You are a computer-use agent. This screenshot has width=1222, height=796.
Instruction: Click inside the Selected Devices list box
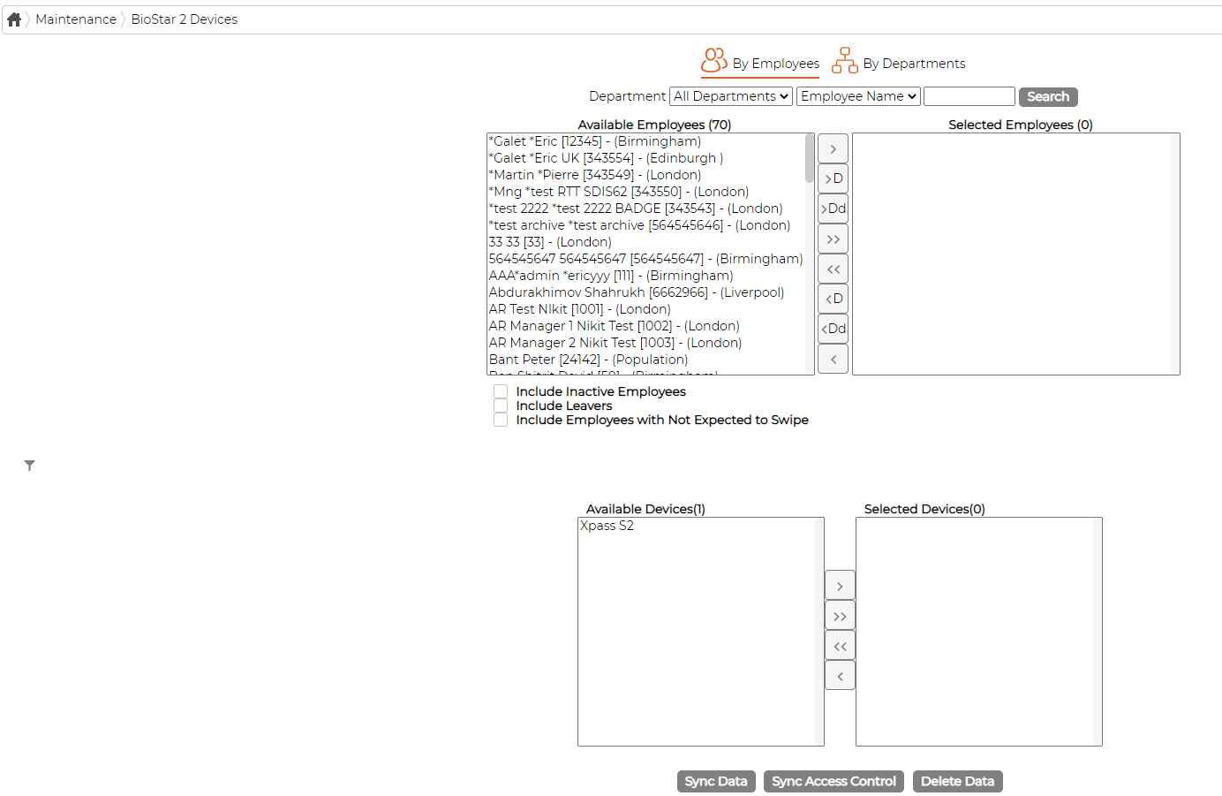[x=978, y=632]
